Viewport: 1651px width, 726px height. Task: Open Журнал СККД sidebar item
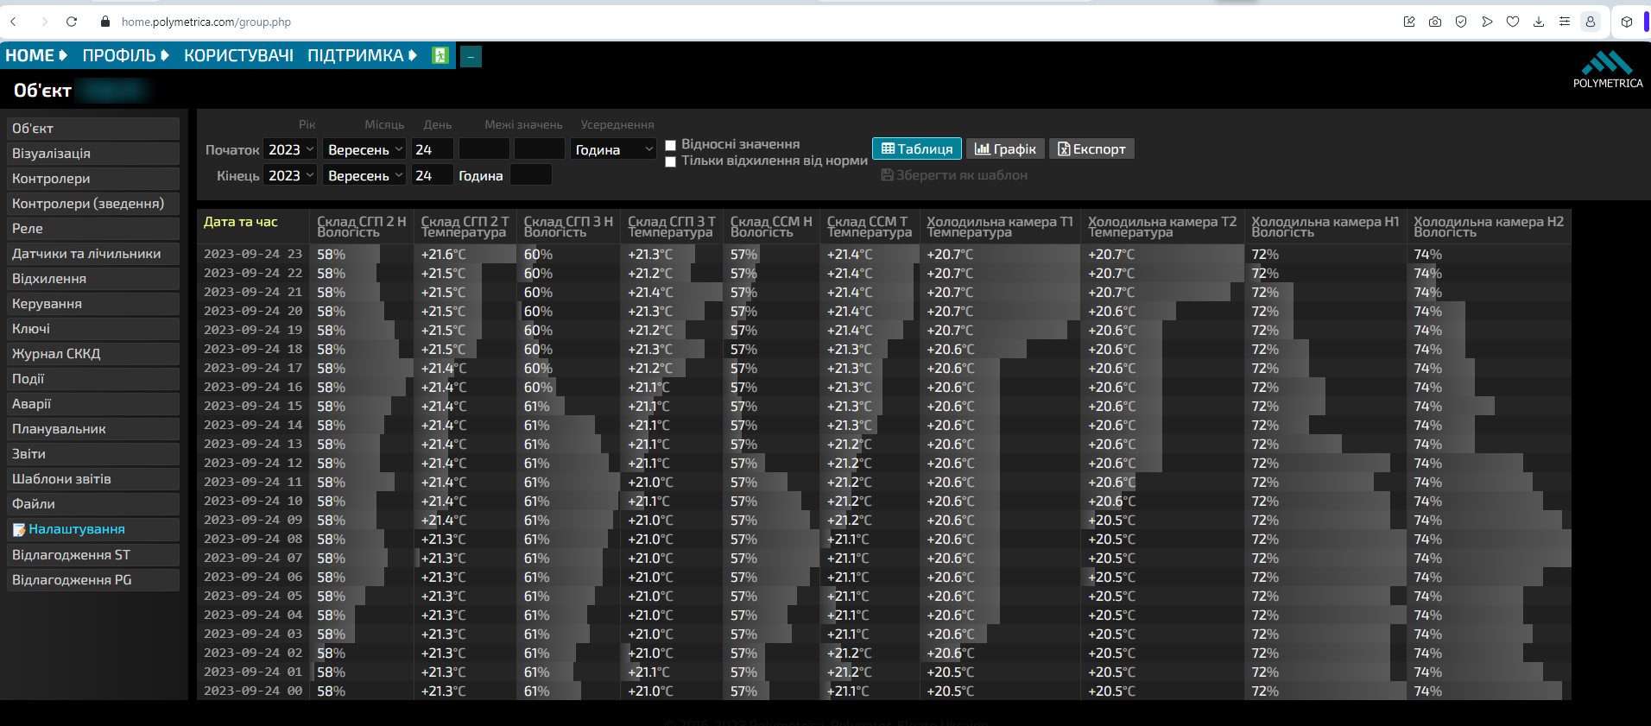tap(93, 354)
